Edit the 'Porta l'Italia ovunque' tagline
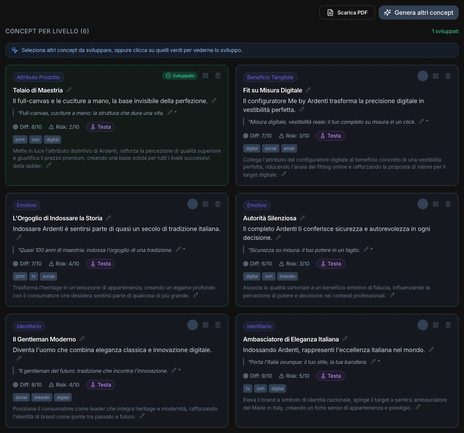Screen dimensions: 464x433 [373, 361]
